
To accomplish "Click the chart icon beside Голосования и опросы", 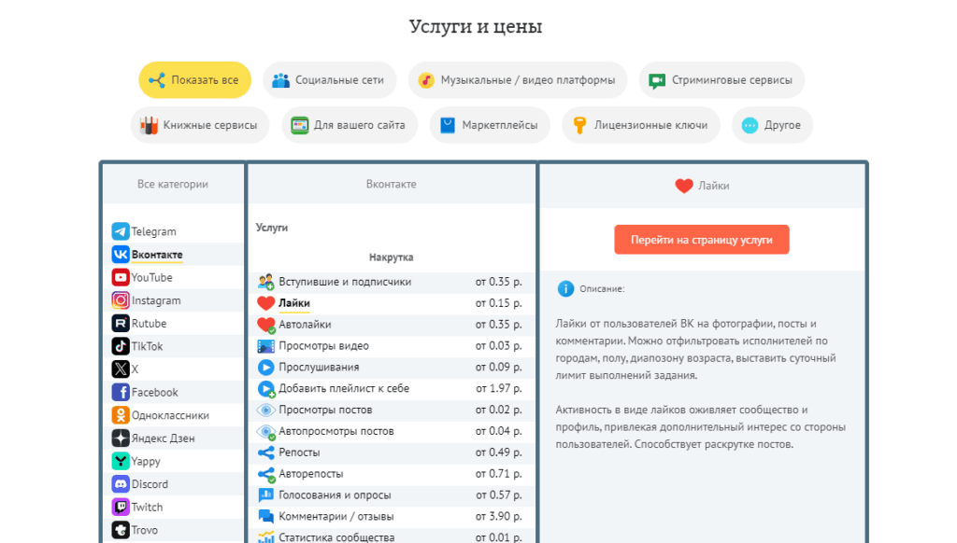I will pyautogui.click(x=265, y=494).
